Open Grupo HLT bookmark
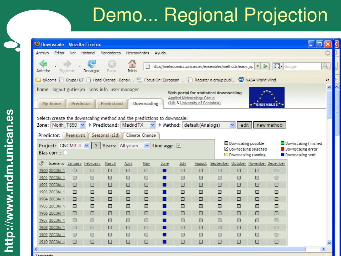 (x=72, y=80)
